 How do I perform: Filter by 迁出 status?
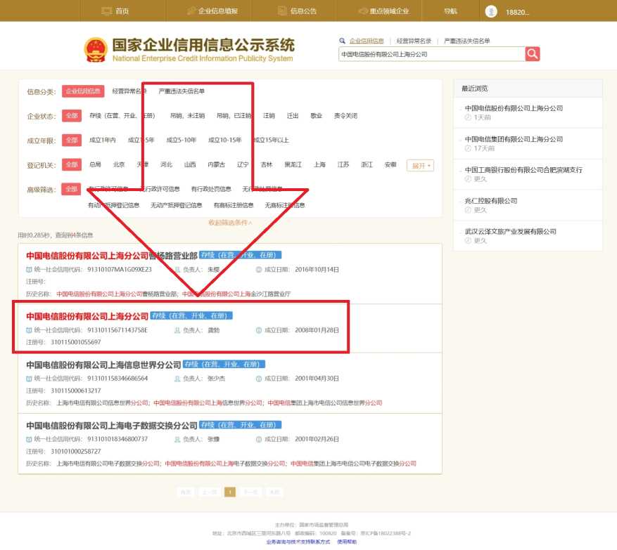point(293,115)
